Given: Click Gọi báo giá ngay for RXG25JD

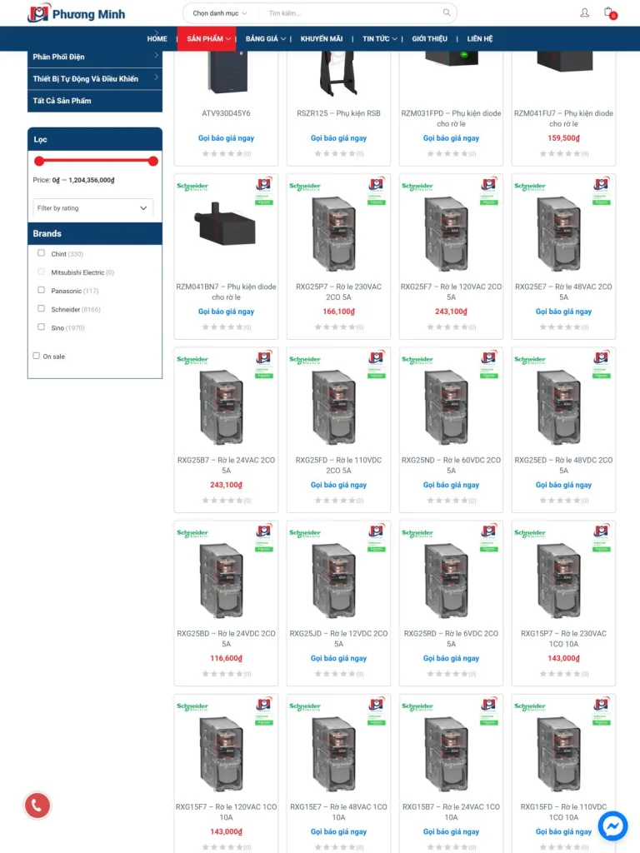Looking at the screenshot, I should pos(338,658).
